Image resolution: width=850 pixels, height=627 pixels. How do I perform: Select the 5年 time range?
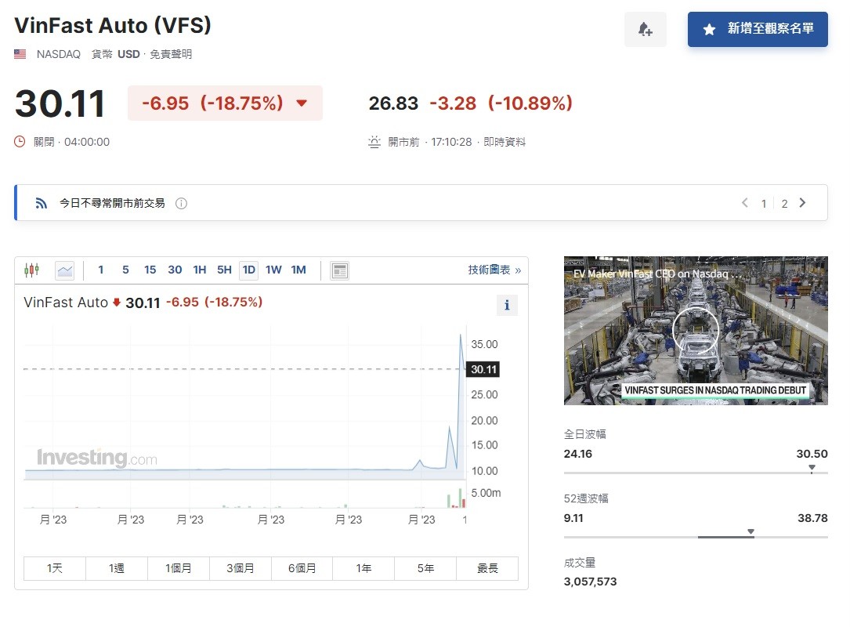425,568
